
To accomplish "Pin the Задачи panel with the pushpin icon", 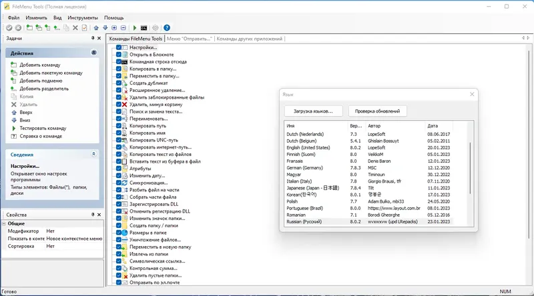I will [x=93, y=39].
